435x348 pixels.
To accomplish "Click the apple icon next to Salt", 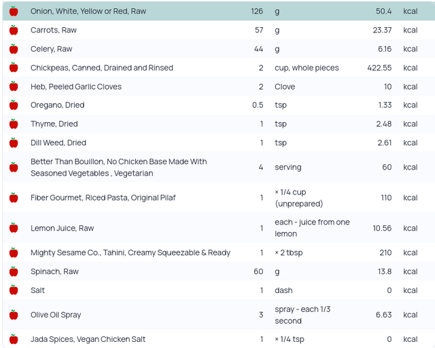I will point(14,290).
